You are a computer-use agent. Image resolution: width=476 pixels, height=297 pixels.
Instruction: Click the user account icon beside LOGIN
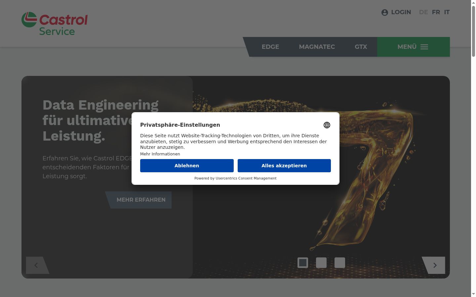tap(384, 13)
